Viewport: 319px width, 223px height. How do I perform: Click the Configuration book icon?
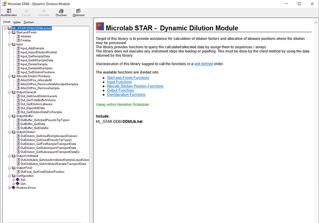[13, 176]
